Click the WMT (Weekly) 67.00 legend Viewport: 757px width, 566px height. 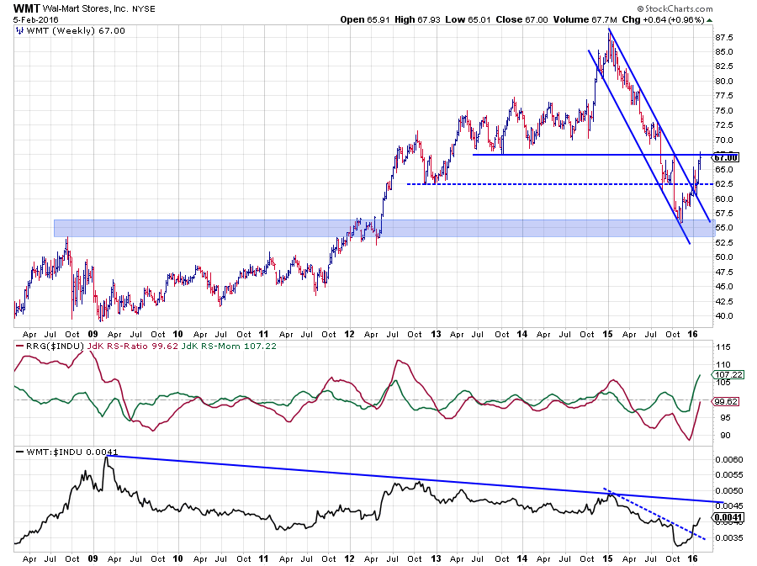pos(76,31)
